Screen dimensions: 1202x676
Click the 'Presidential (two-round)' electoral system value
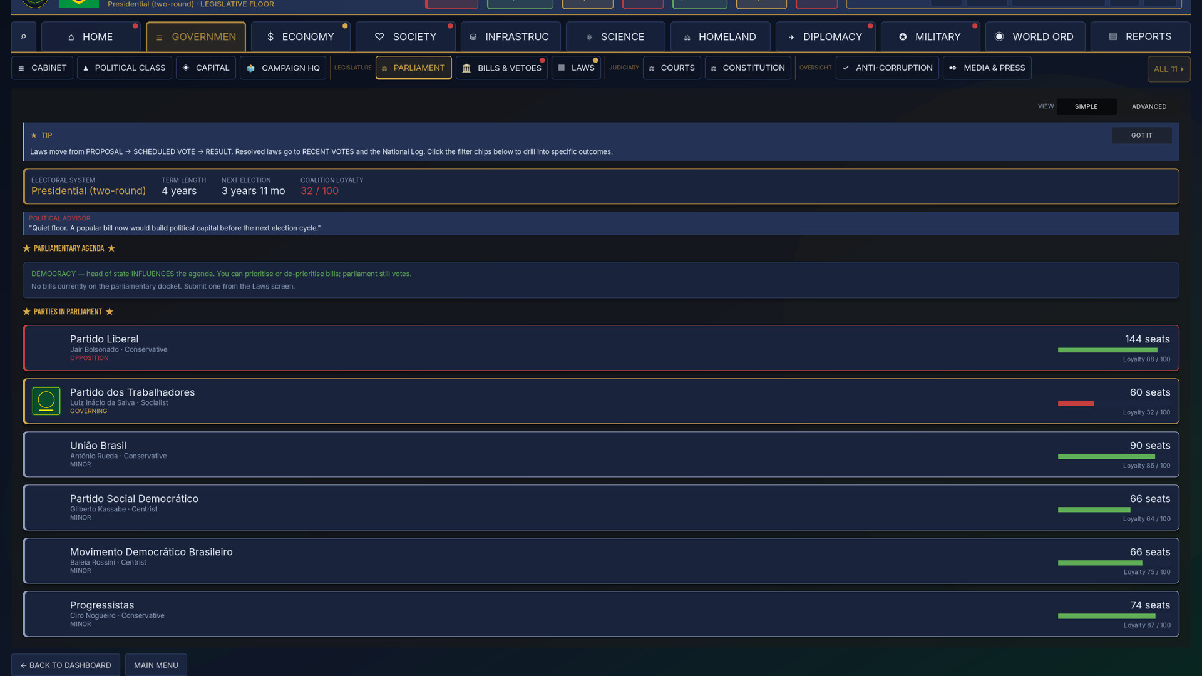88,191
